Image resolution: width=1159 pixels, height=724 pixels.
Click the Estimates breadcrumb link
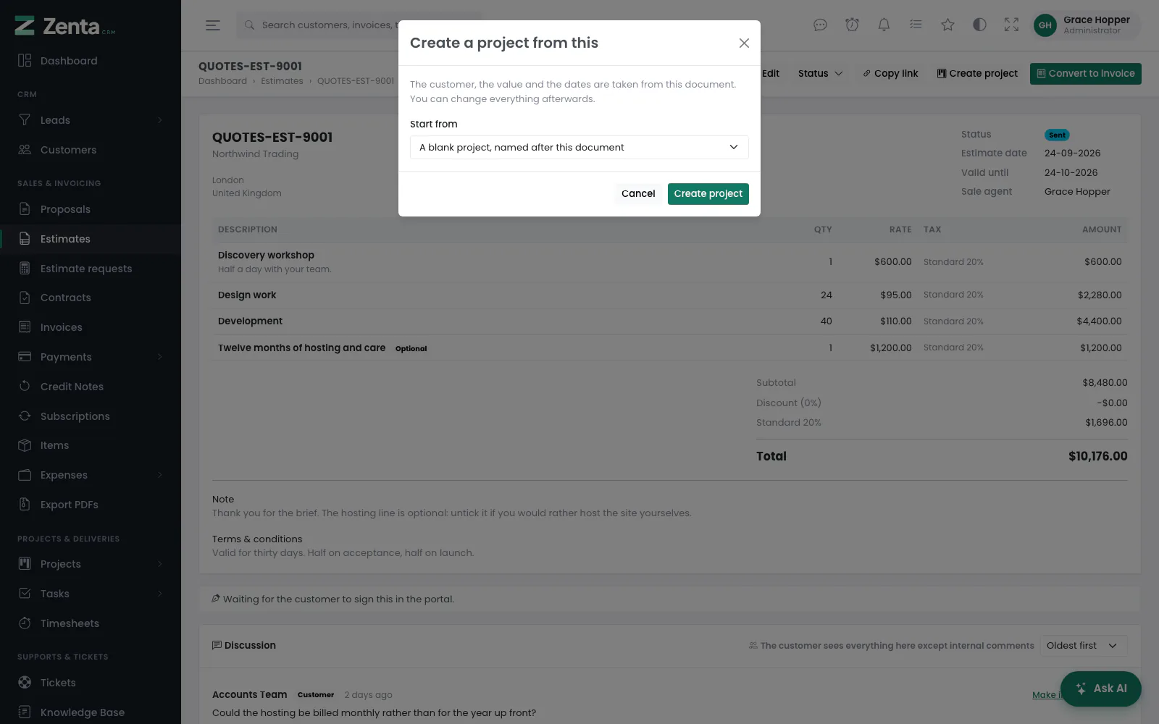[282, 81]
